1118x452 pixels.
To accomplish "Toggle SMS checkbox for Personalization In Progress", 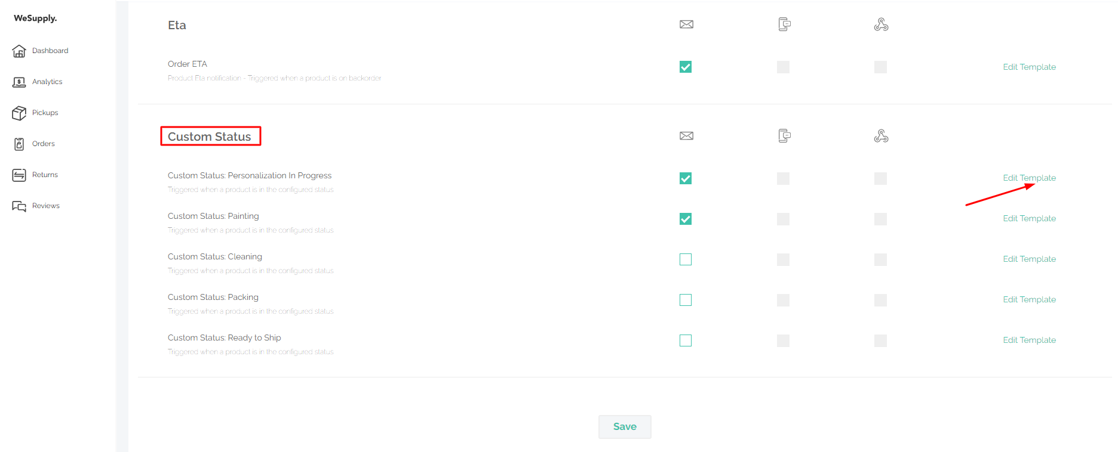I will [783, 178].
